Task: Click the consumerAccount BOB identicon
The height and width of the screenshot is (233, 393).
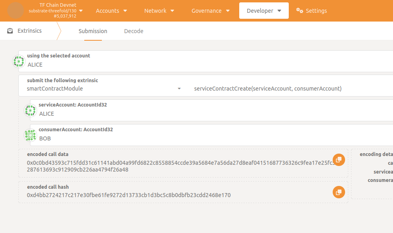Action: pos(30,135)
